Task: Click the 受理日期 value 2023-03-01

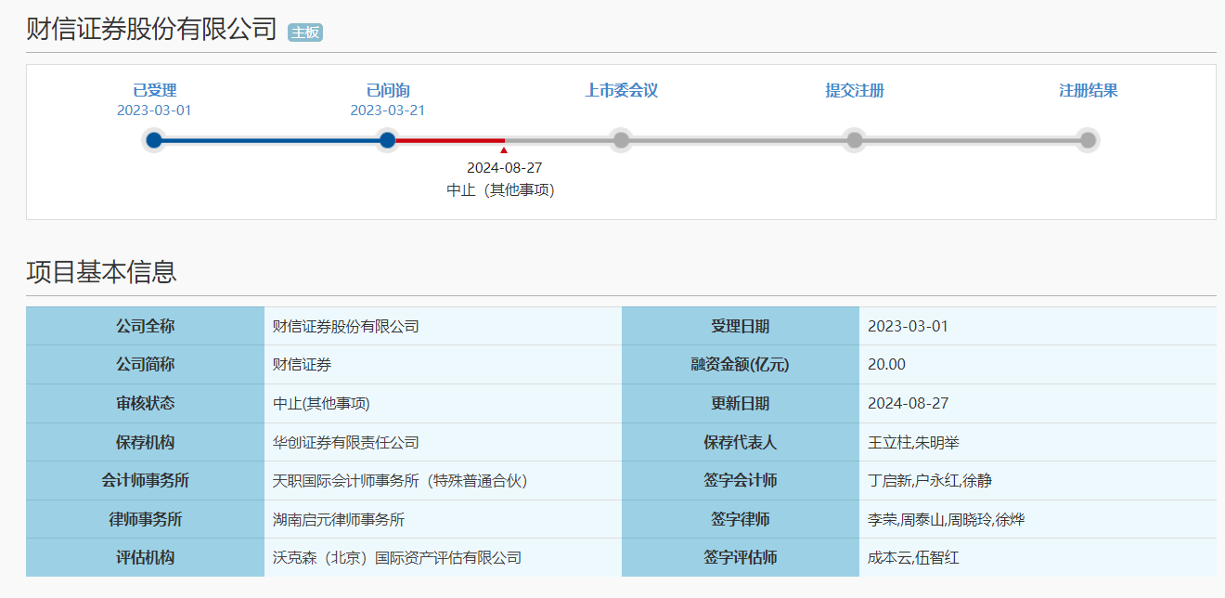Action: tap(908, 326)
